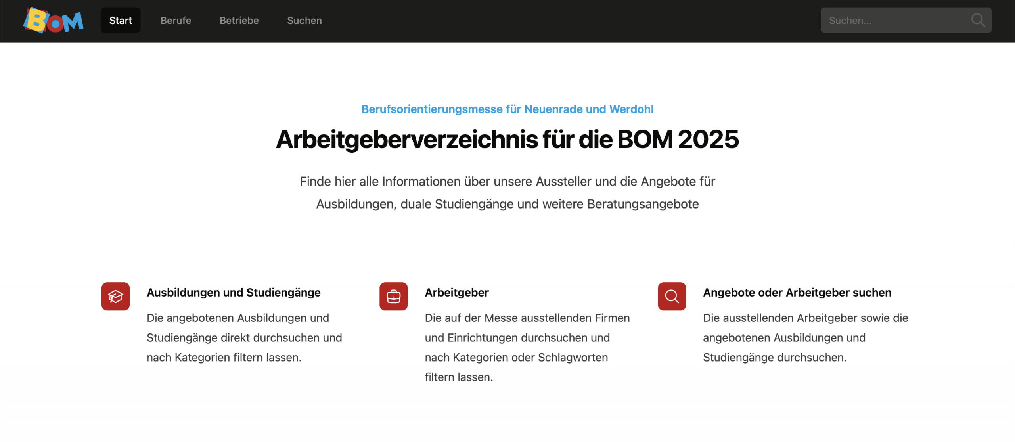This screenshot has width=1015, height=442.
Task: Open the Suchen navigation item
Action: pos(304,20)
